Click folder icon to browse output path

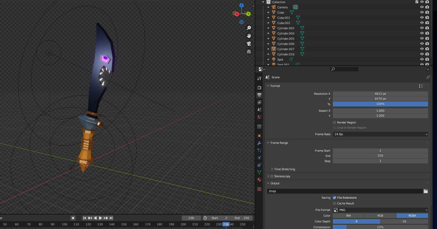click(x=426, y=191)
